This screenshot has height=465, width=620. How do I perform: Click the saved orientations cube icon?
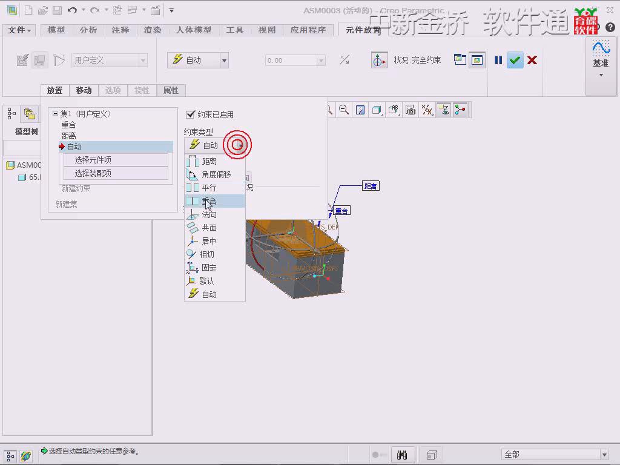pos(377,110)
